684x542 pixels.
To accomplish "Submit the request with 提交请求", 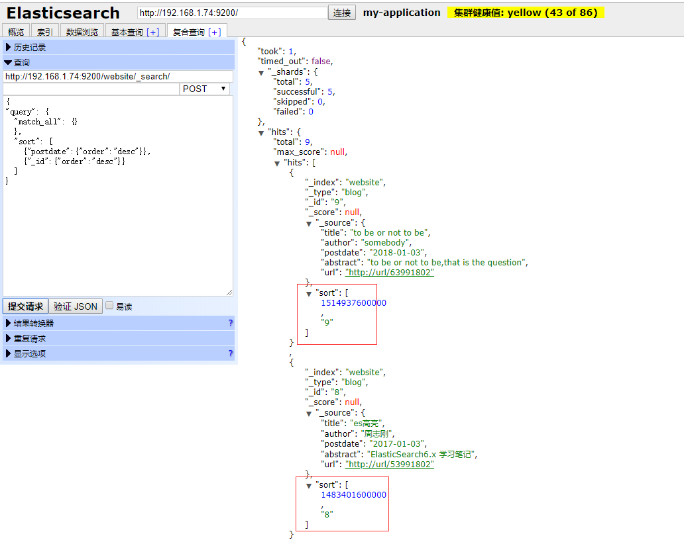I will (25, 306).
